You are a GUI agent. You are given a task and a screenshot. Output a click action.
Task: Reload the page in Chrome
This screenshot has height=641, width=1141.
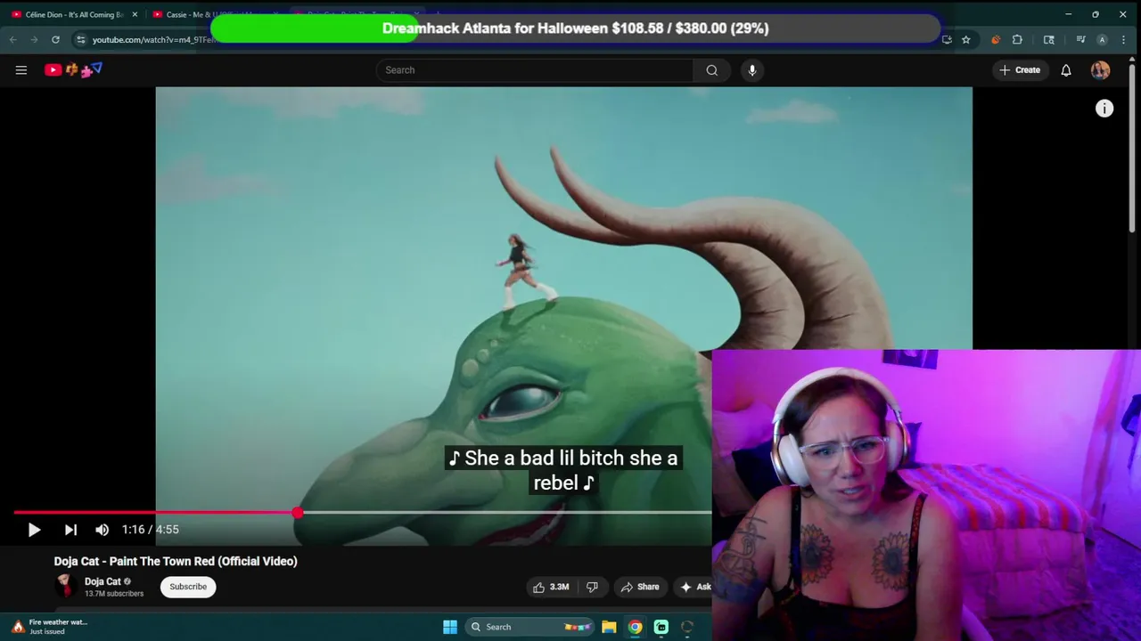(55, 39)
